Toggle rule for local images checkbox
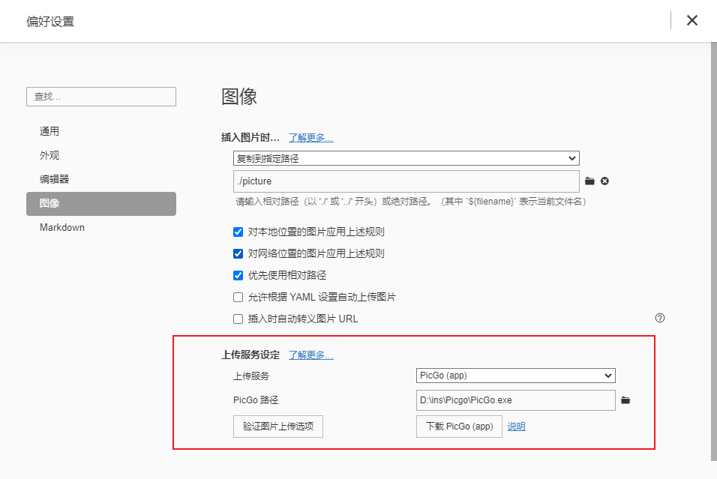This screenshot has height=479, width=717. pos(238,232)
